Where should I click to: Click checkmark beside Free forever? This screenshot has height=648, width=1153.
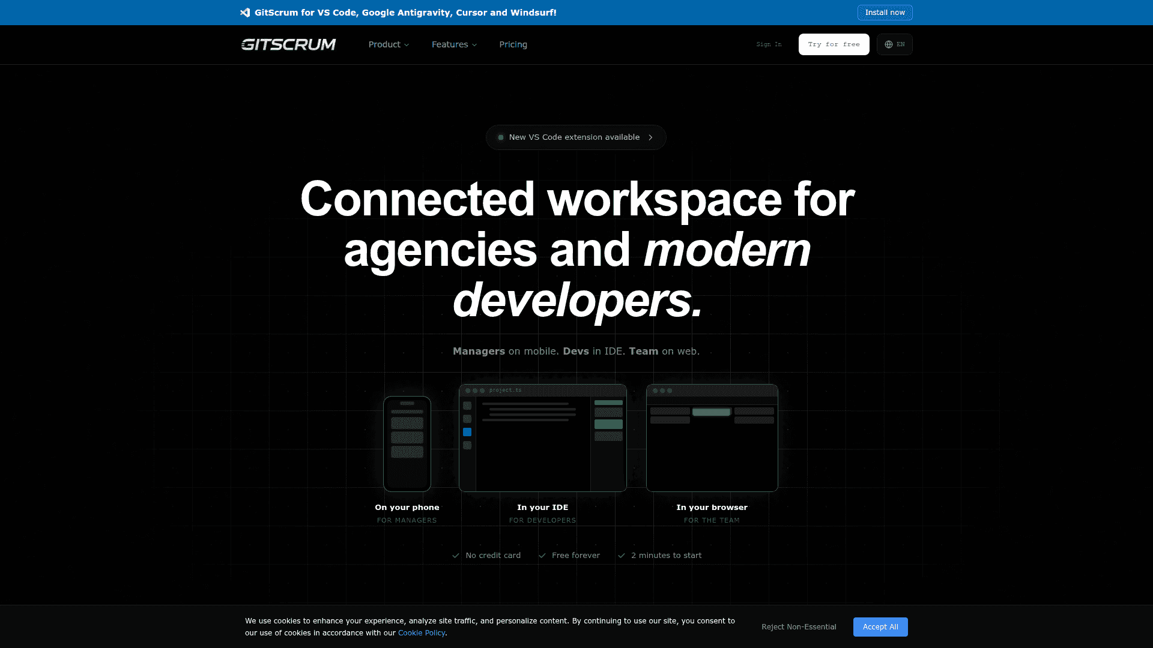(x=542, y=556)
